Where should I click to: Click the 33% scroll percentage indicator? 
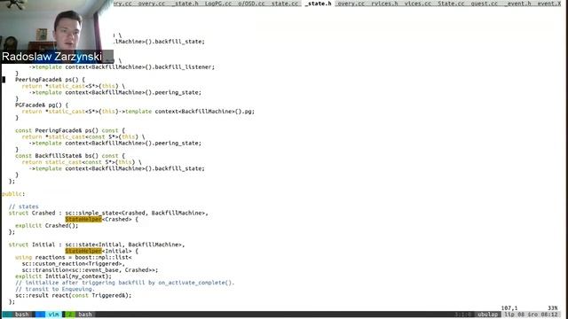(x=552, y=308)
